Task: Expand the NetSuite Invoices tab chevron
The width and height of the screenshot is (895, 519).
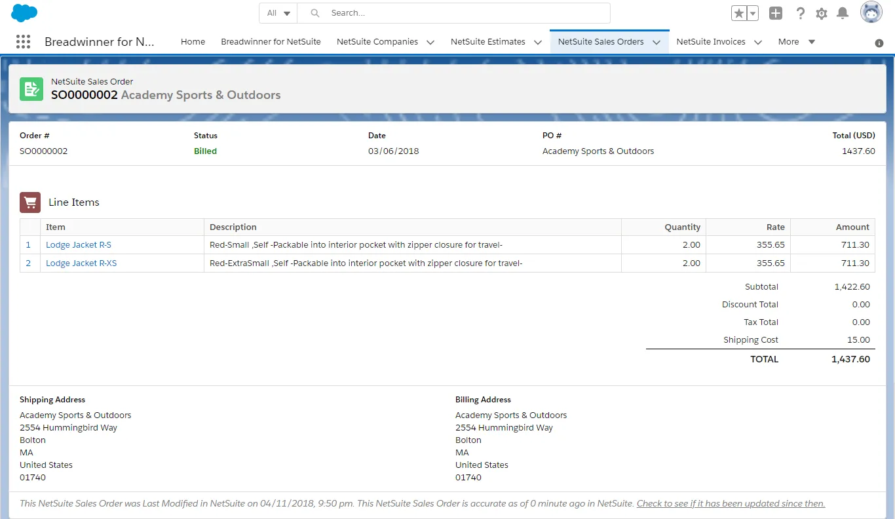Action: pyautogui.click(x=758, y=42)
